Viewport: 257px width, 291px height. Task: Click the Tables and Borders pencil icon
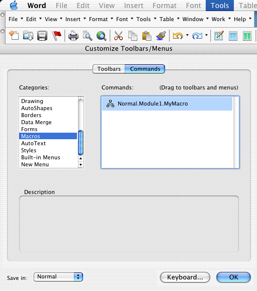[x=219, y=36]
